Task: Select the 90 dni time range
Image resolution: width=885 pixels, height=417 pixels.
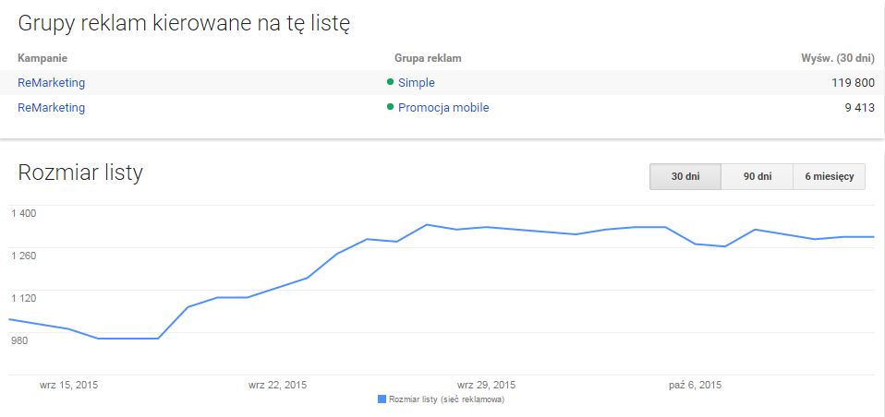Action: [x=757, y=176]
